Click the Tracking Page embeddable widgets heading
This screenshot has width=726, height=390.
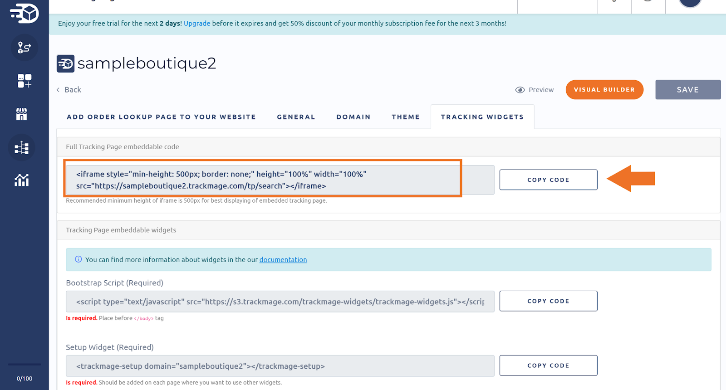point(121,230)
